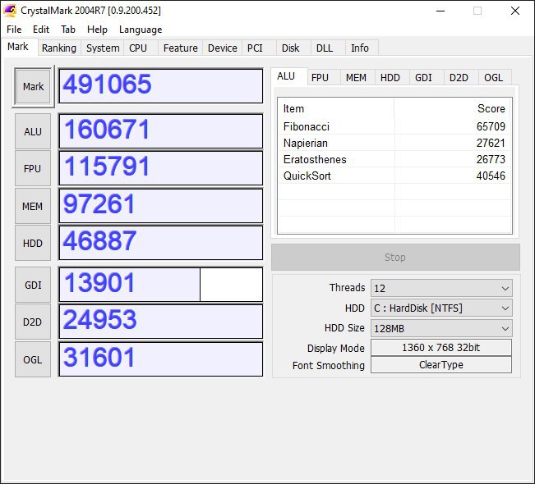The image size is (535, 484).
Task: Click Fibonacci score value 65709
Action: 491,126
